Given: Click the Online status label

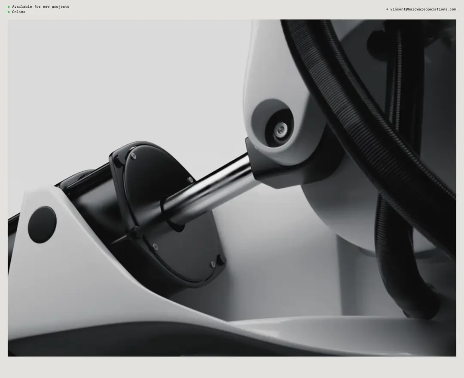Looking at the screenshot, I should (x=18, y=12).
